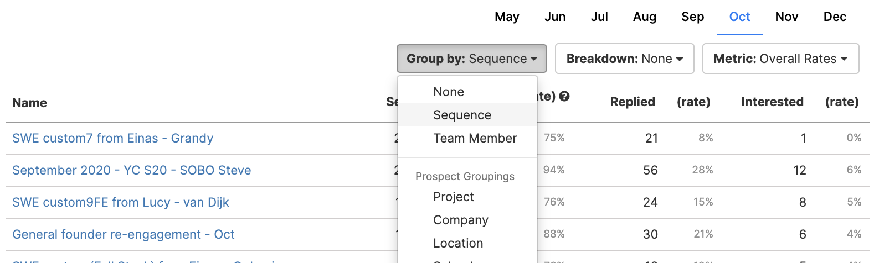874x263 pixels.
Task: Open SWE custom7 from Einas - Grandy
Action: point(112,138)
